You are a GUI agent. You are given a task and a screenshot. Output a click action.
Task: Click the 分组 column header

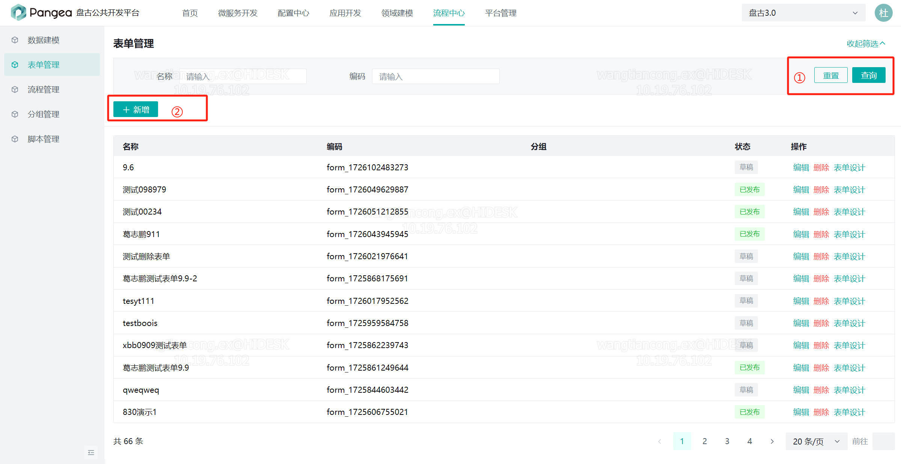[538, 146]
